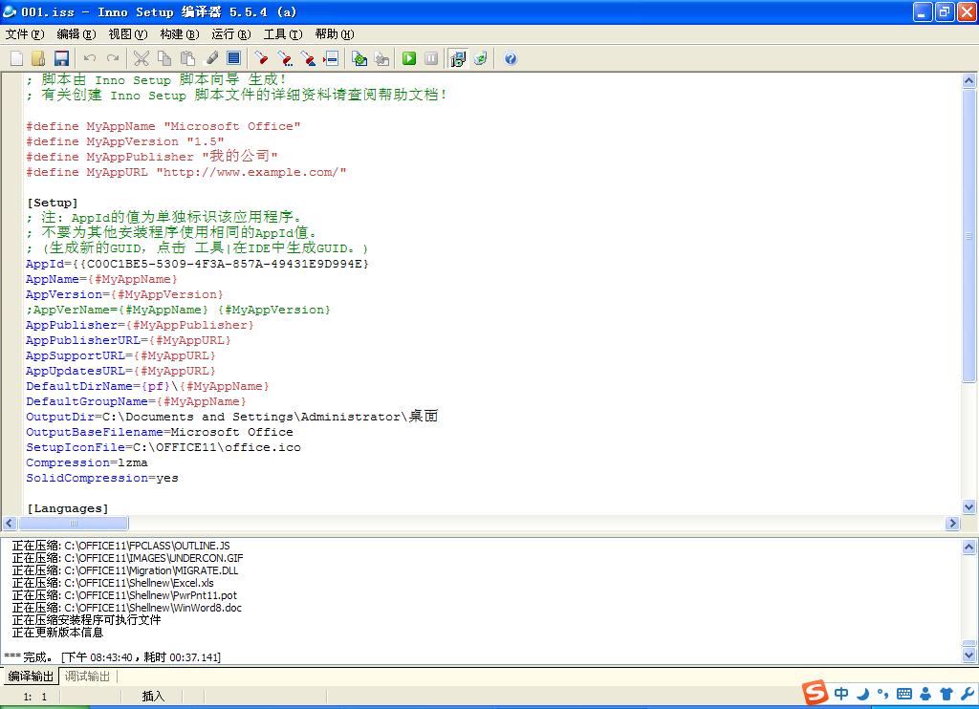Image resolution: width=979 pixels, height=709 pixels.
Task: Click the 插入 insert mode status indicator
Action: point(153,696)
